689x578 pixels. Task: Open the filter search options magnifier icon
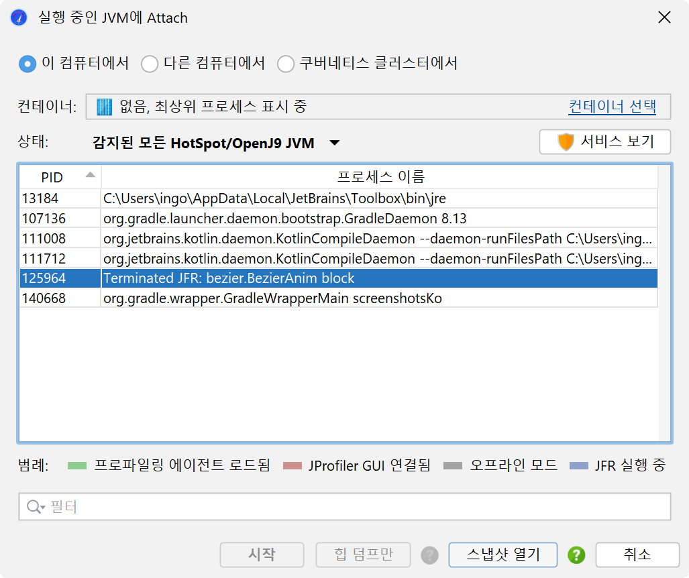[35, 507]
